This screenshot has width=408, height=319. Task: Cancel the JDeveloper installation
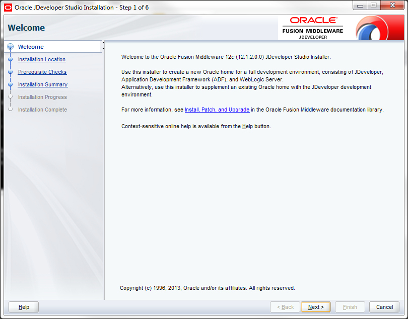pos(384,307)
